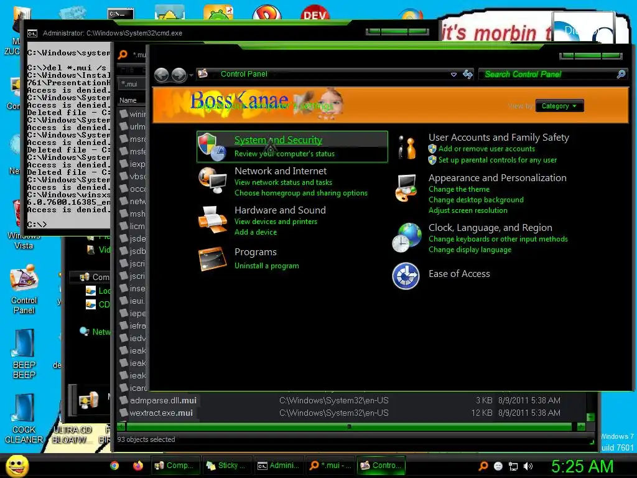Click COCK CLEANER desktop icon
637x478 pixels.
[x=24, y=408]
